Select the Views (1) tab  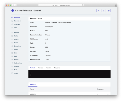33,84
